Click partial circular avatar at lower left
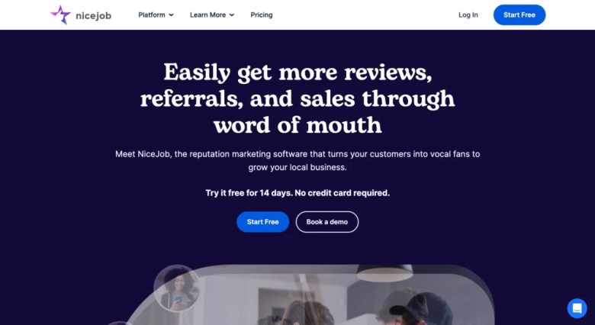Viewport: 595px width, 325px height. (x=120, y=323)
